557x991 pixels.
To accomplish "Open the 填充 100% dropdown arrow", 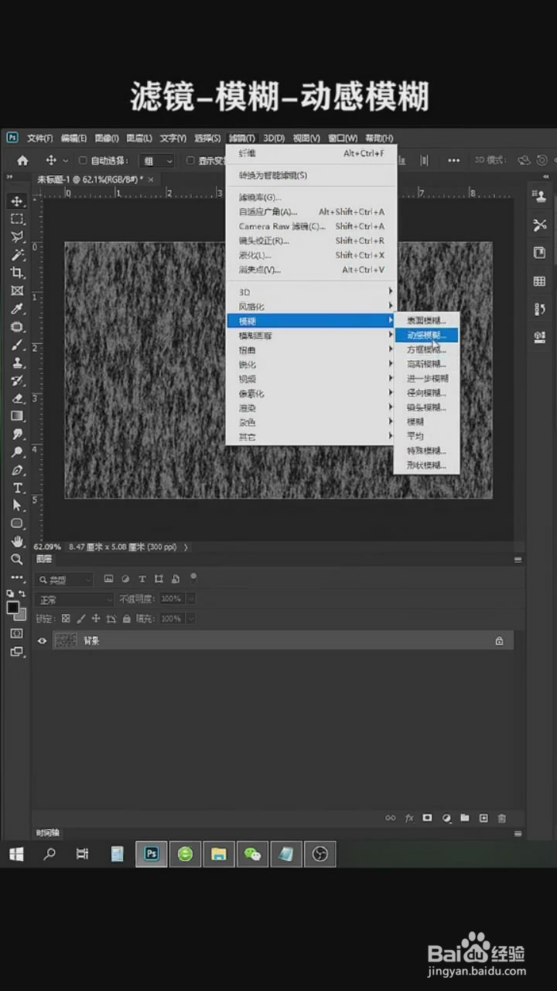I will 190,619.
